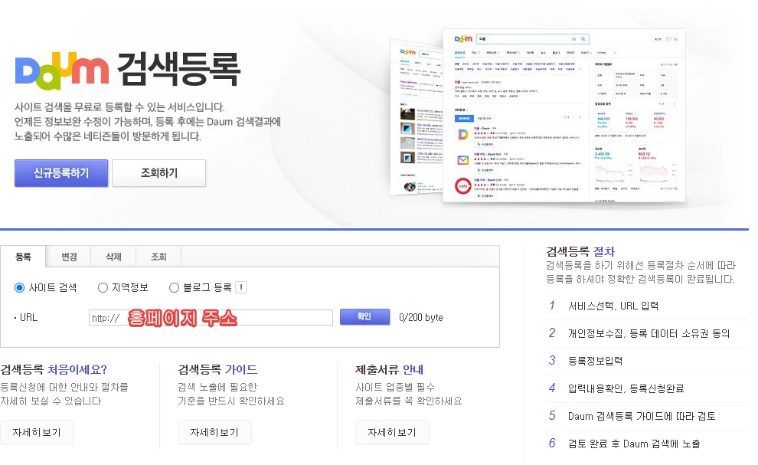Click the 0/200 byte counter text
Viewport: 758px width, 465px height.
point(421,317)
